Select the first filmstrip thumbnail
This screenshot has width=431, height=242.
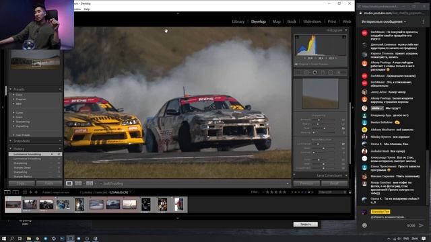13,204
